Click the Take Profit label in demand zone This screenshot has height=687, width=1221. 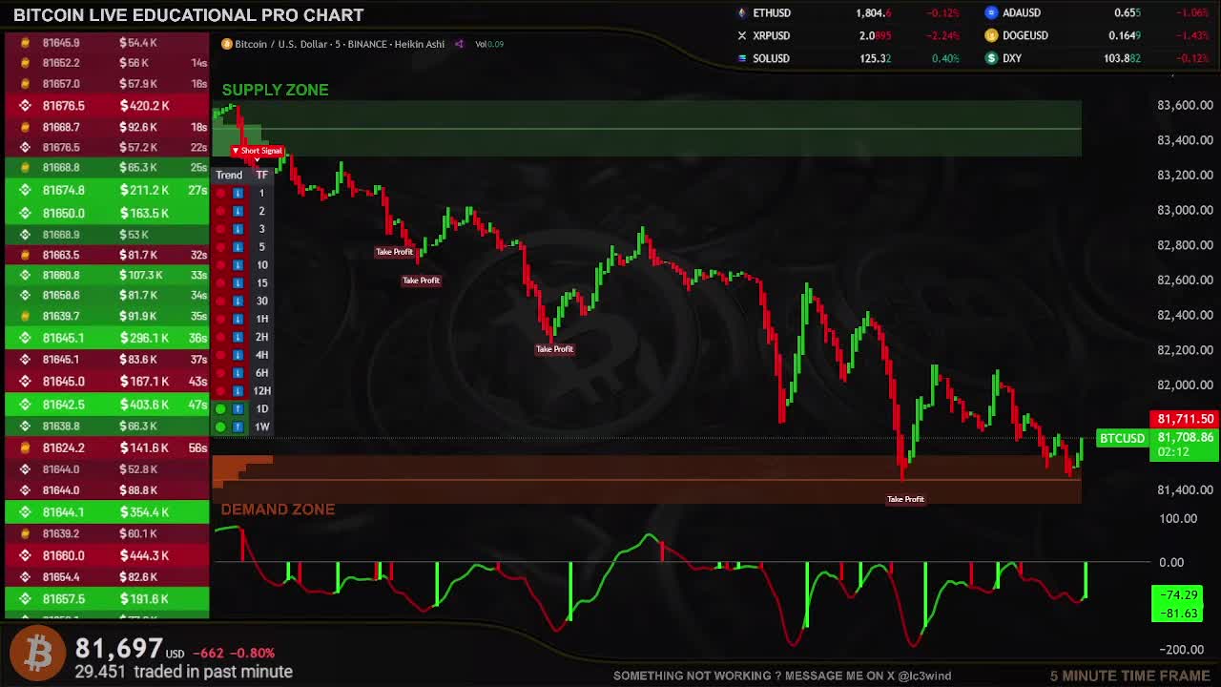pos(905,499)
